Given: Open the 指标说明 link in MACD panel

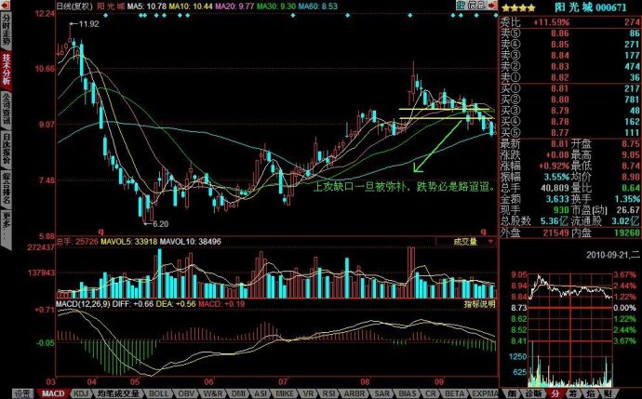Looking at the screenshot, I should [479, 304].
